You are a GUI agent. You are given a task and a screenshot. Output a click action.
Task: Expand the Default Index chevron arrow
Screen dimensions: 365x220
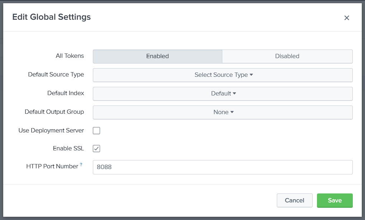[235, 93]
